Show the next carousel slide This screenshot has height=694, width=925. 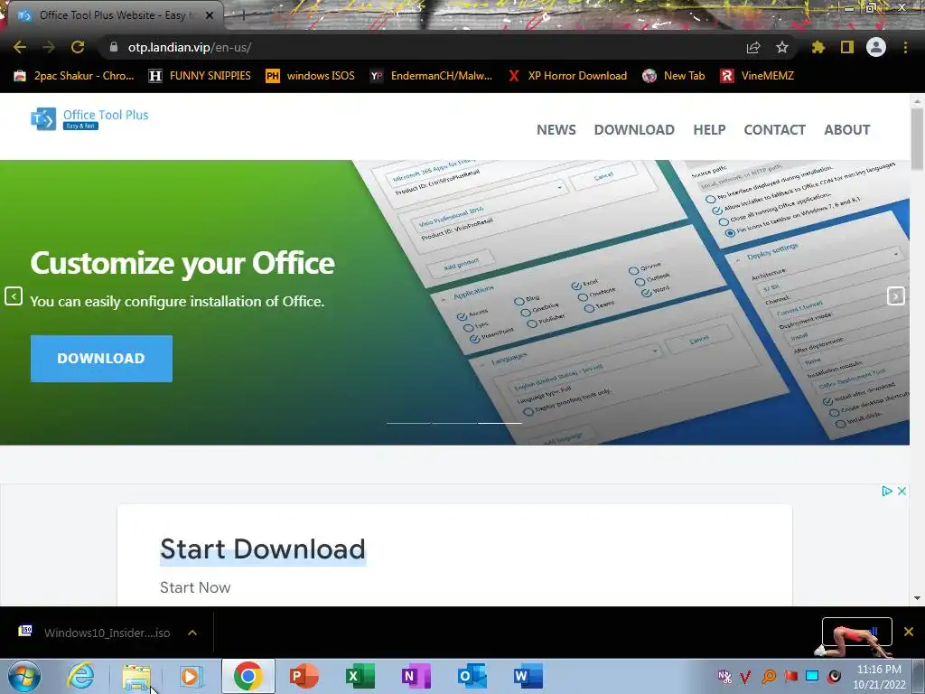point(895,296)
